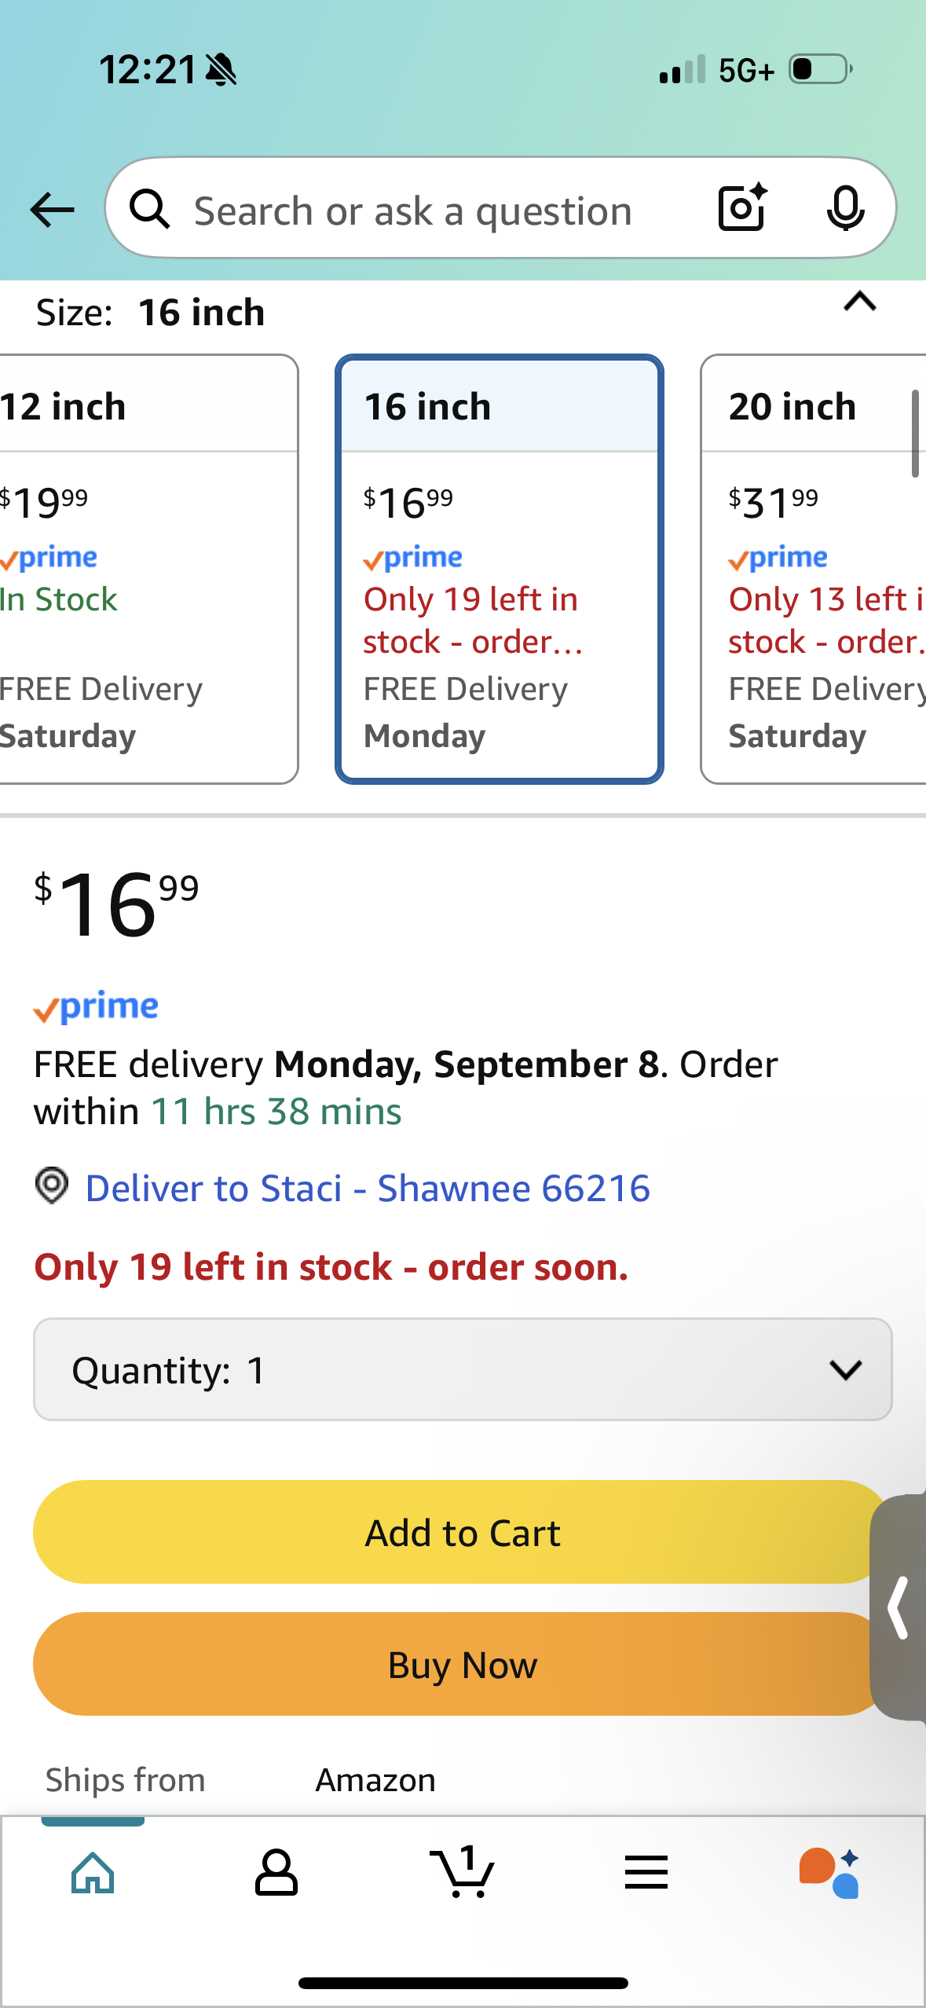Go to Home tab icon

click(x=93, y=1873)
